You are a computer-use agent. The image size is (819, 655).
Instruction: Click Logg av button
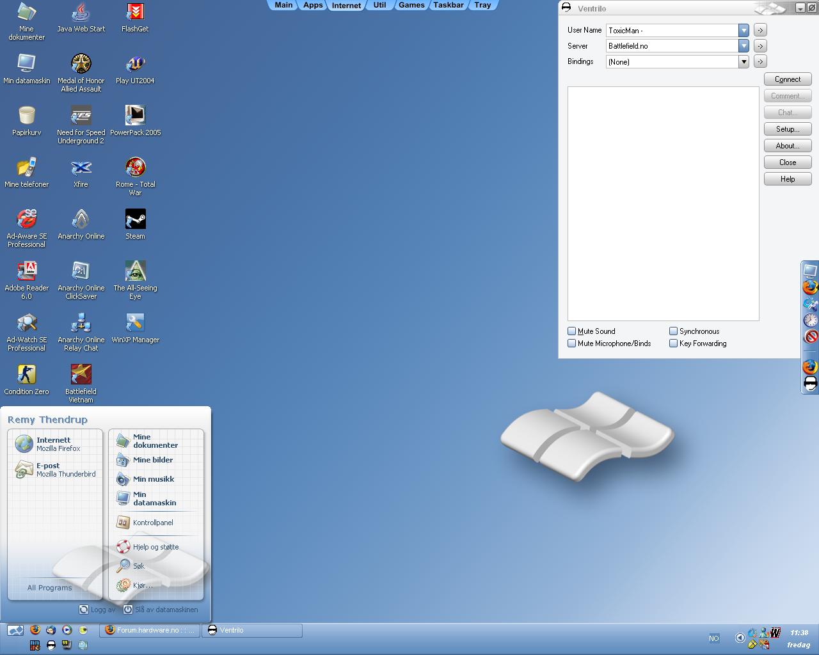(97, 610)
